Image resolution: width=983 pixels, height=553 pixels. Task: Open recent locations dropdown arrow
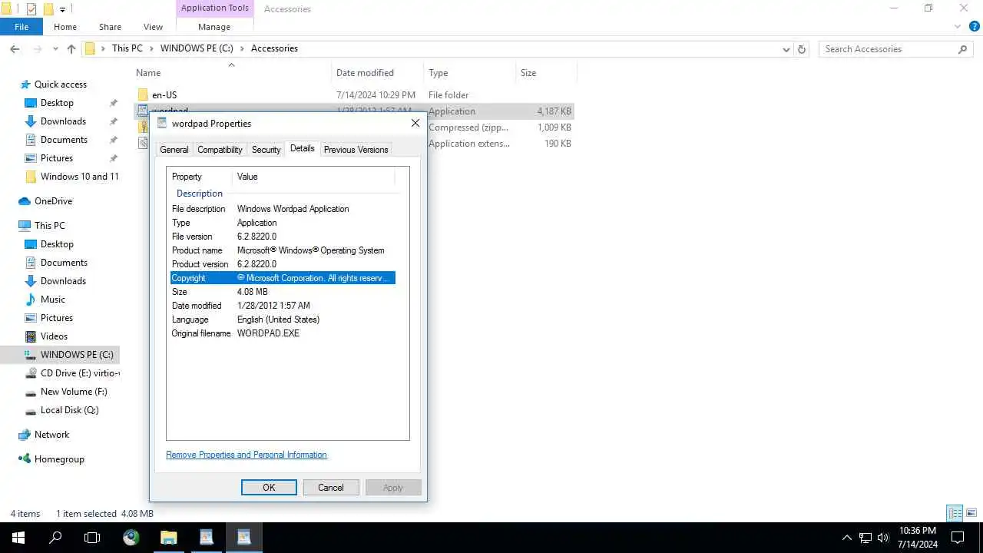[x=55, y=48]
